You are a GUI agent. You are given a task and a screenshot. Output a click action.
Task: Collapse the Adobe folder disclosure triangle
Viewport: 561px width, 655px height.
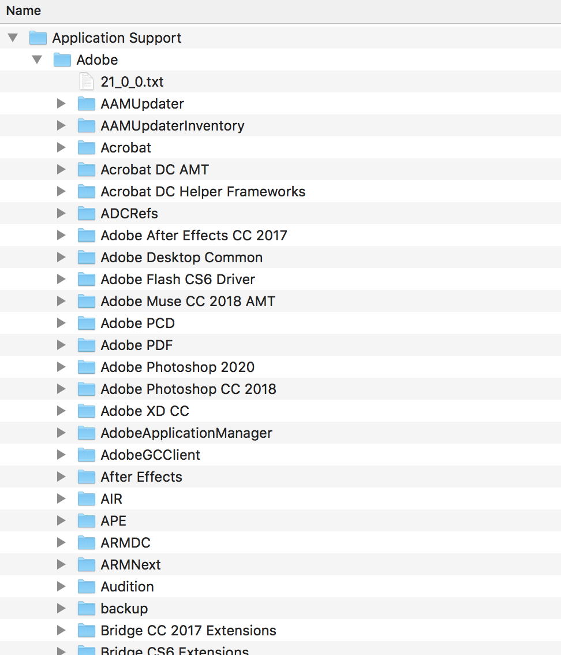37,59
